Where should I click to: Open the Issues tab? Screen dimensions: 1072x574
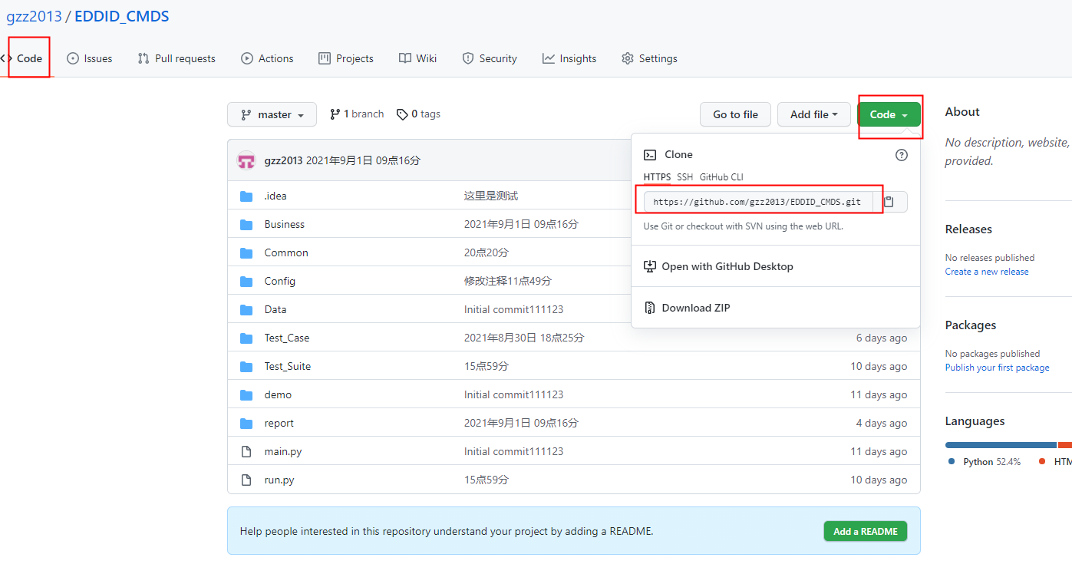[89, 58]
